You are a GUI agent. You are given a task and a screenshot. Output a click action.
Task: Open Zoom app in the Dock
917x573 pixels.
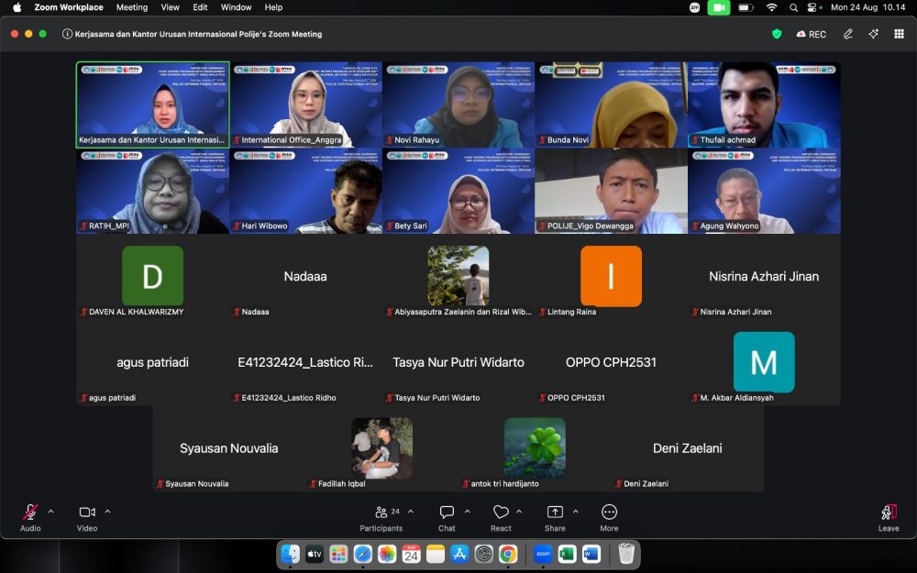tap(543, 553)
